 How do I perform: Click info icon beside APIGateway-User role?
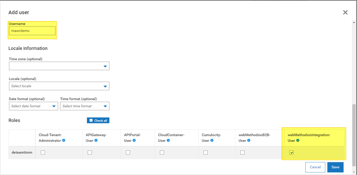click(x=96, y=141)
